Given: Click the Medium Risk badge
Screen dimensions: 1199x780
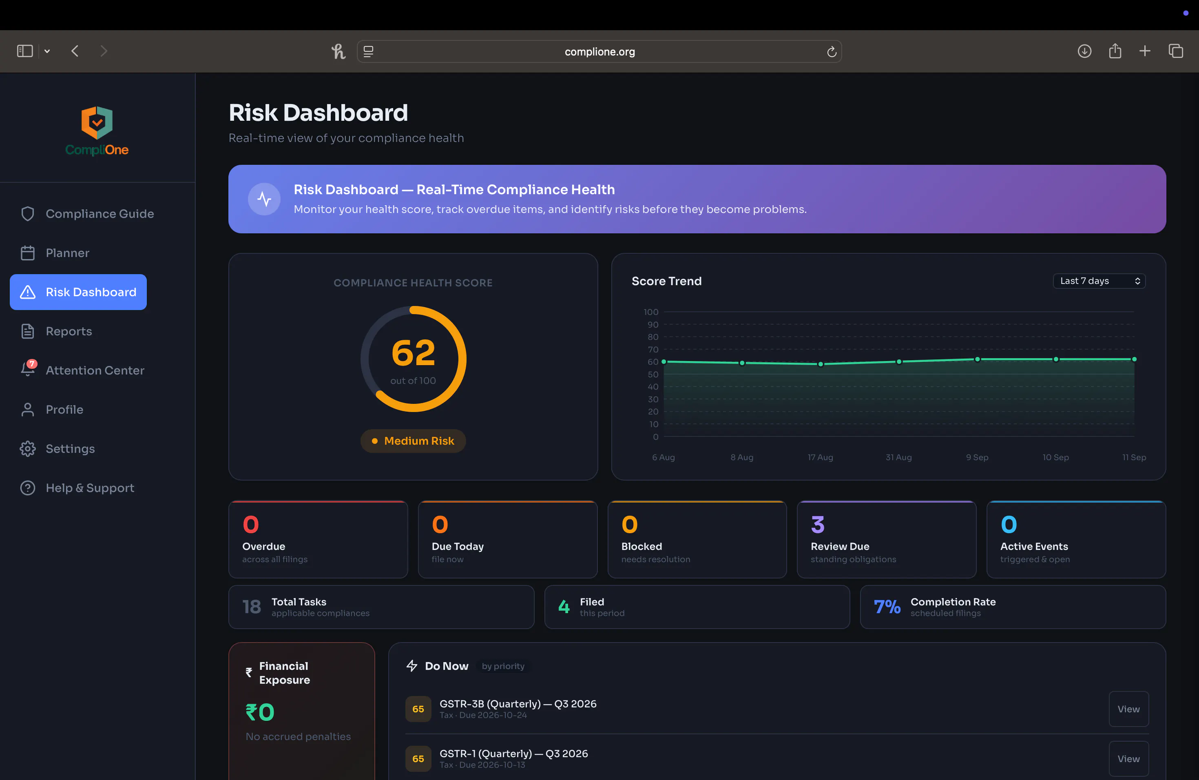Looking at the screenshot, I should click(x=413, y=441).
